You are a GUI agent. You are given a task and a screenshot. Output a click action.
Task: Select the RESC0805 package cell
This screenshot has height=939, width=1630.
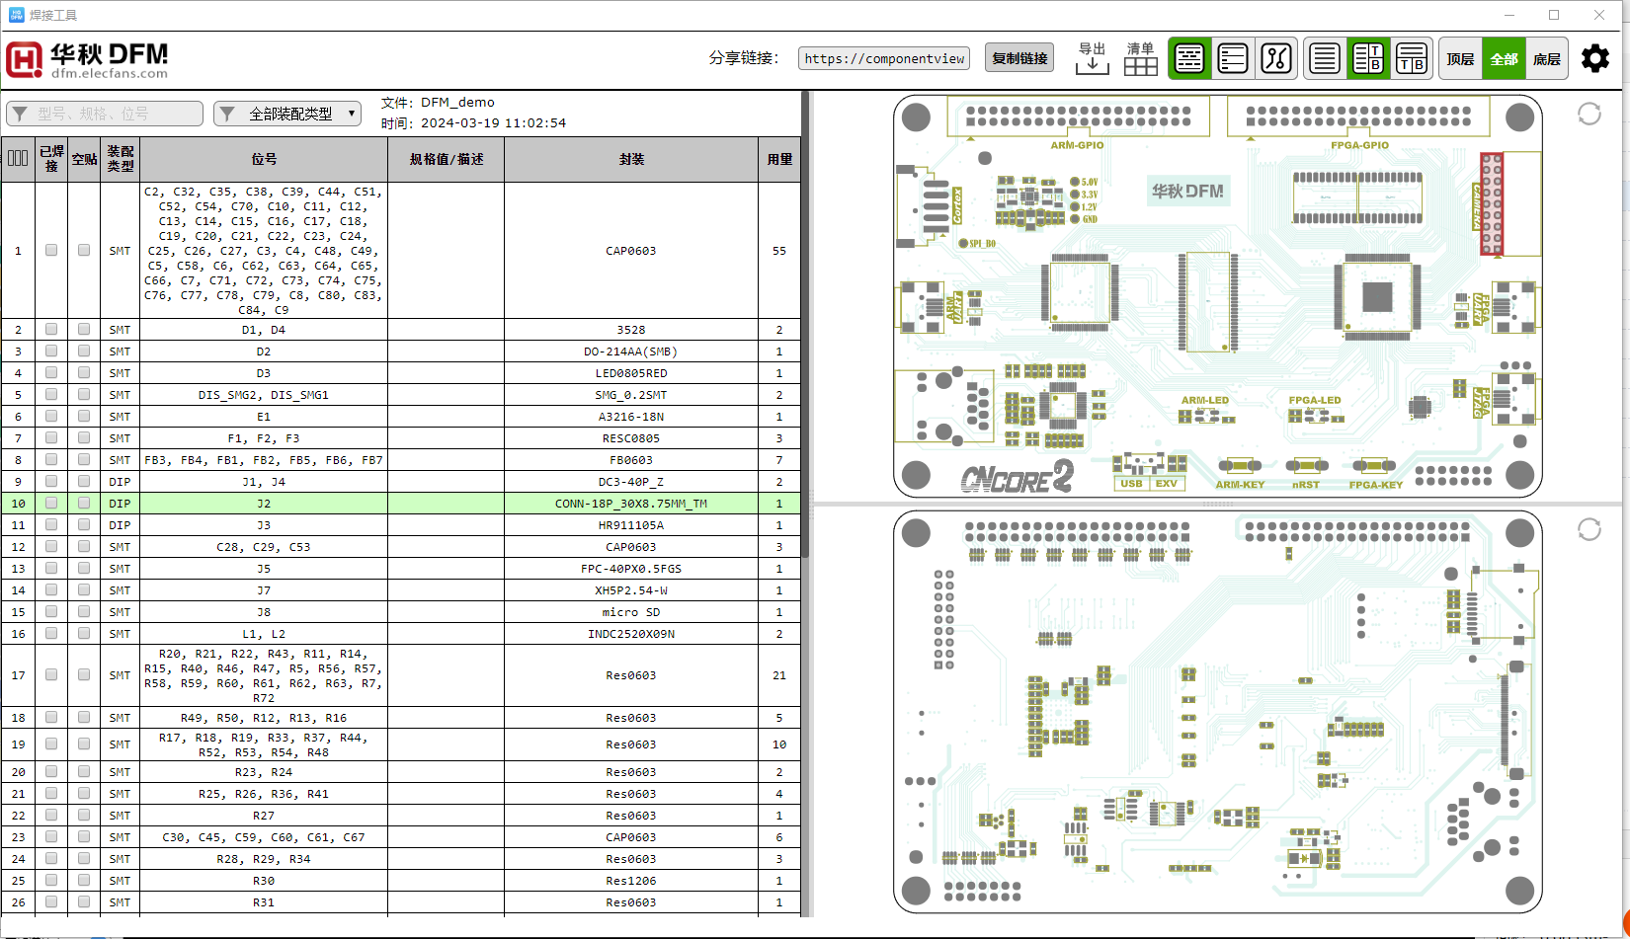pyautogui.click(x=631, y=438)
